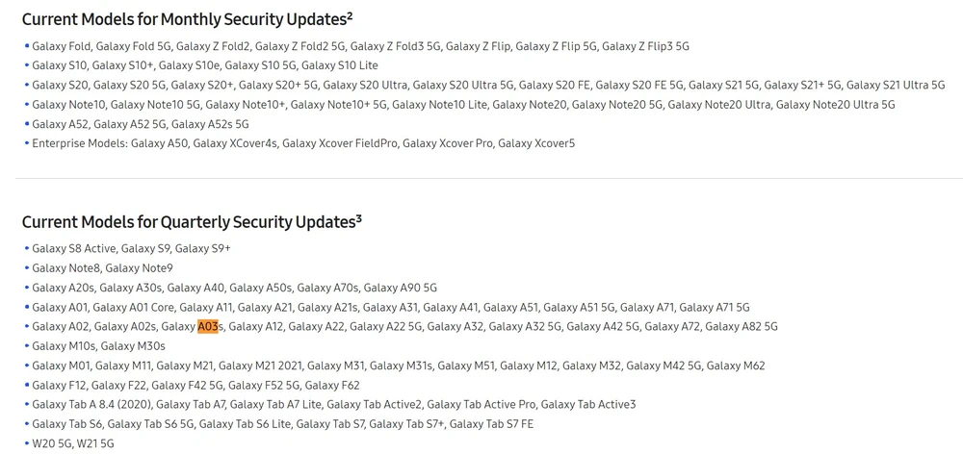The height and width of the screenshot is (454, 963).
Task: Click the Quarterly Security Updates heading
Action: [192, 221]
